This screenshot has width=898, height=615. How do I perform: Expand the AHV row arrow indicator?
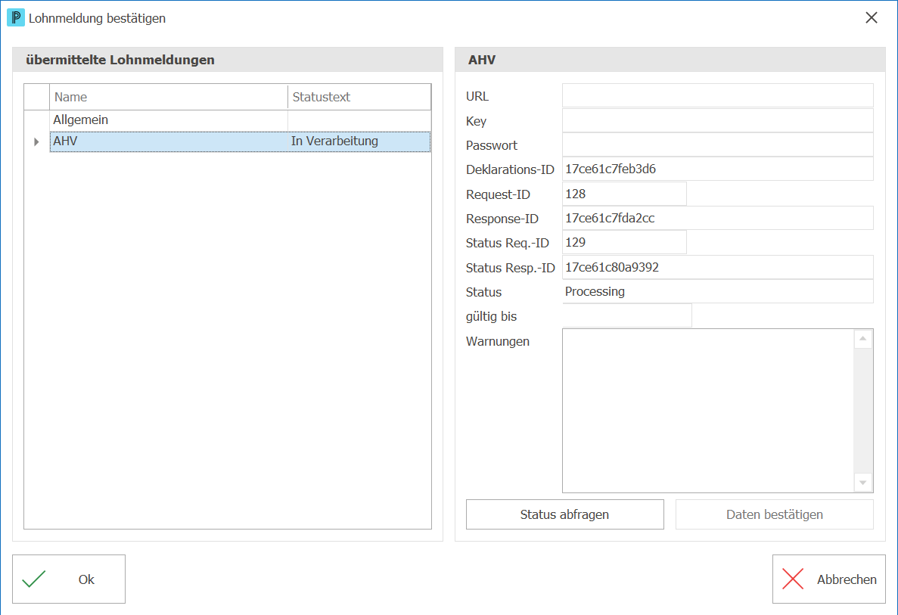[x=36, y=141]
